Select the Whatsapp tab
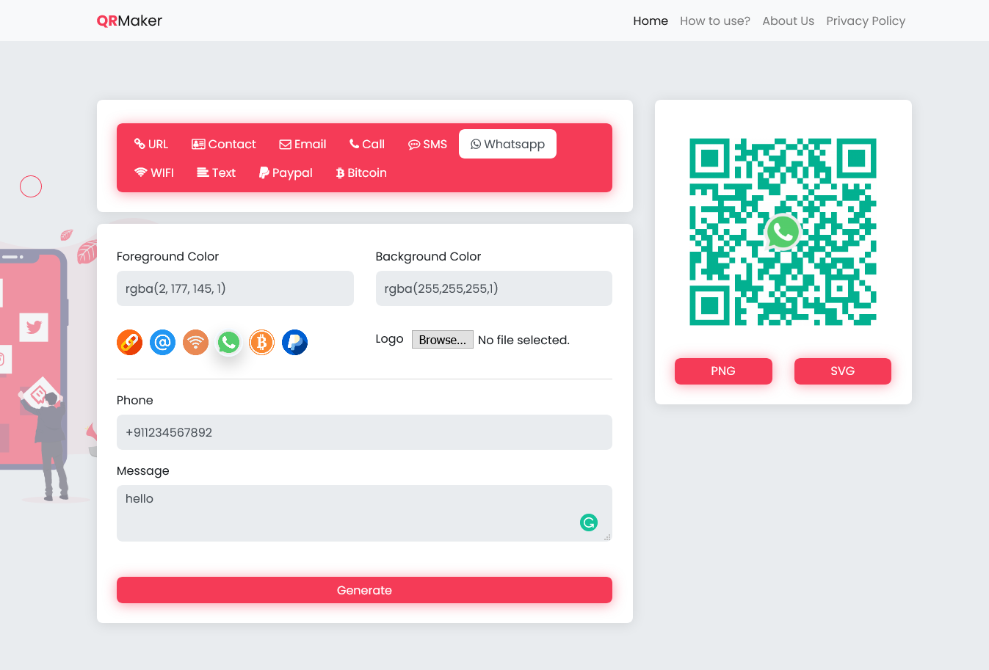The height and width of the screenshot is (670, 989). point(507,144)
